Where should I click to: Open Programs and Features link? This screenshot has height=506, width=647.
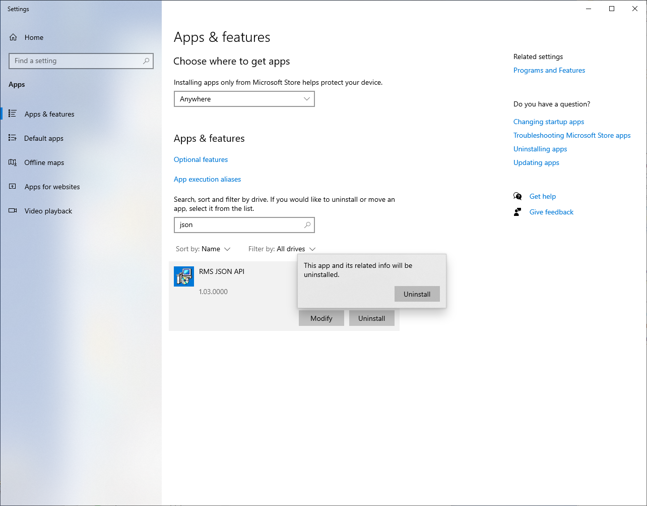coord(549,70)
